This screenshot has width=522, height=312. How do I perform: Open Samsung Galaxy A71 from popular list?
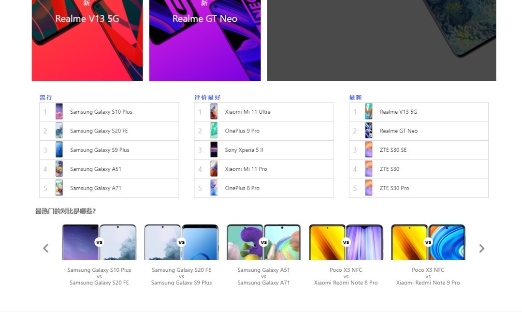96,188
